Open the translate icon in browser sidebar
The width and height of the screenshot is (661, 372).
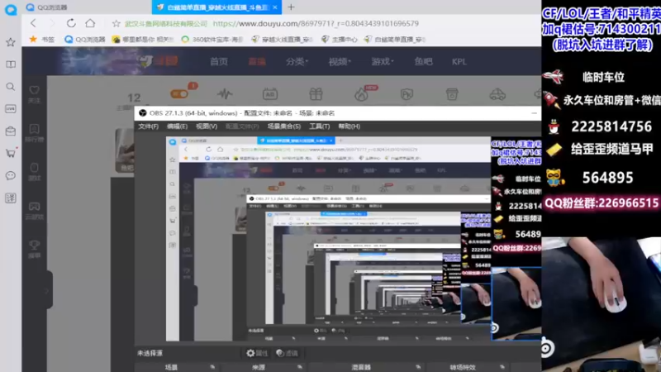pos(11,198)
